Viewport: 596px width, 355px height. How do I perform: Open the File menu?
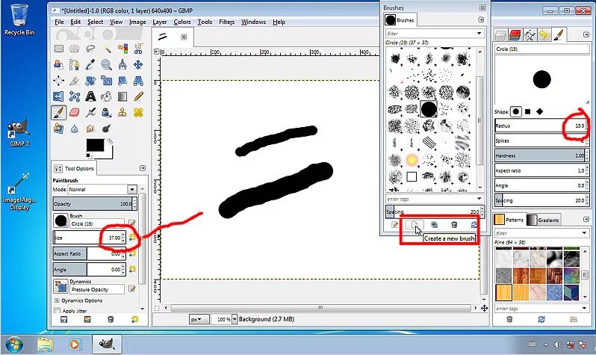point(59,22)
